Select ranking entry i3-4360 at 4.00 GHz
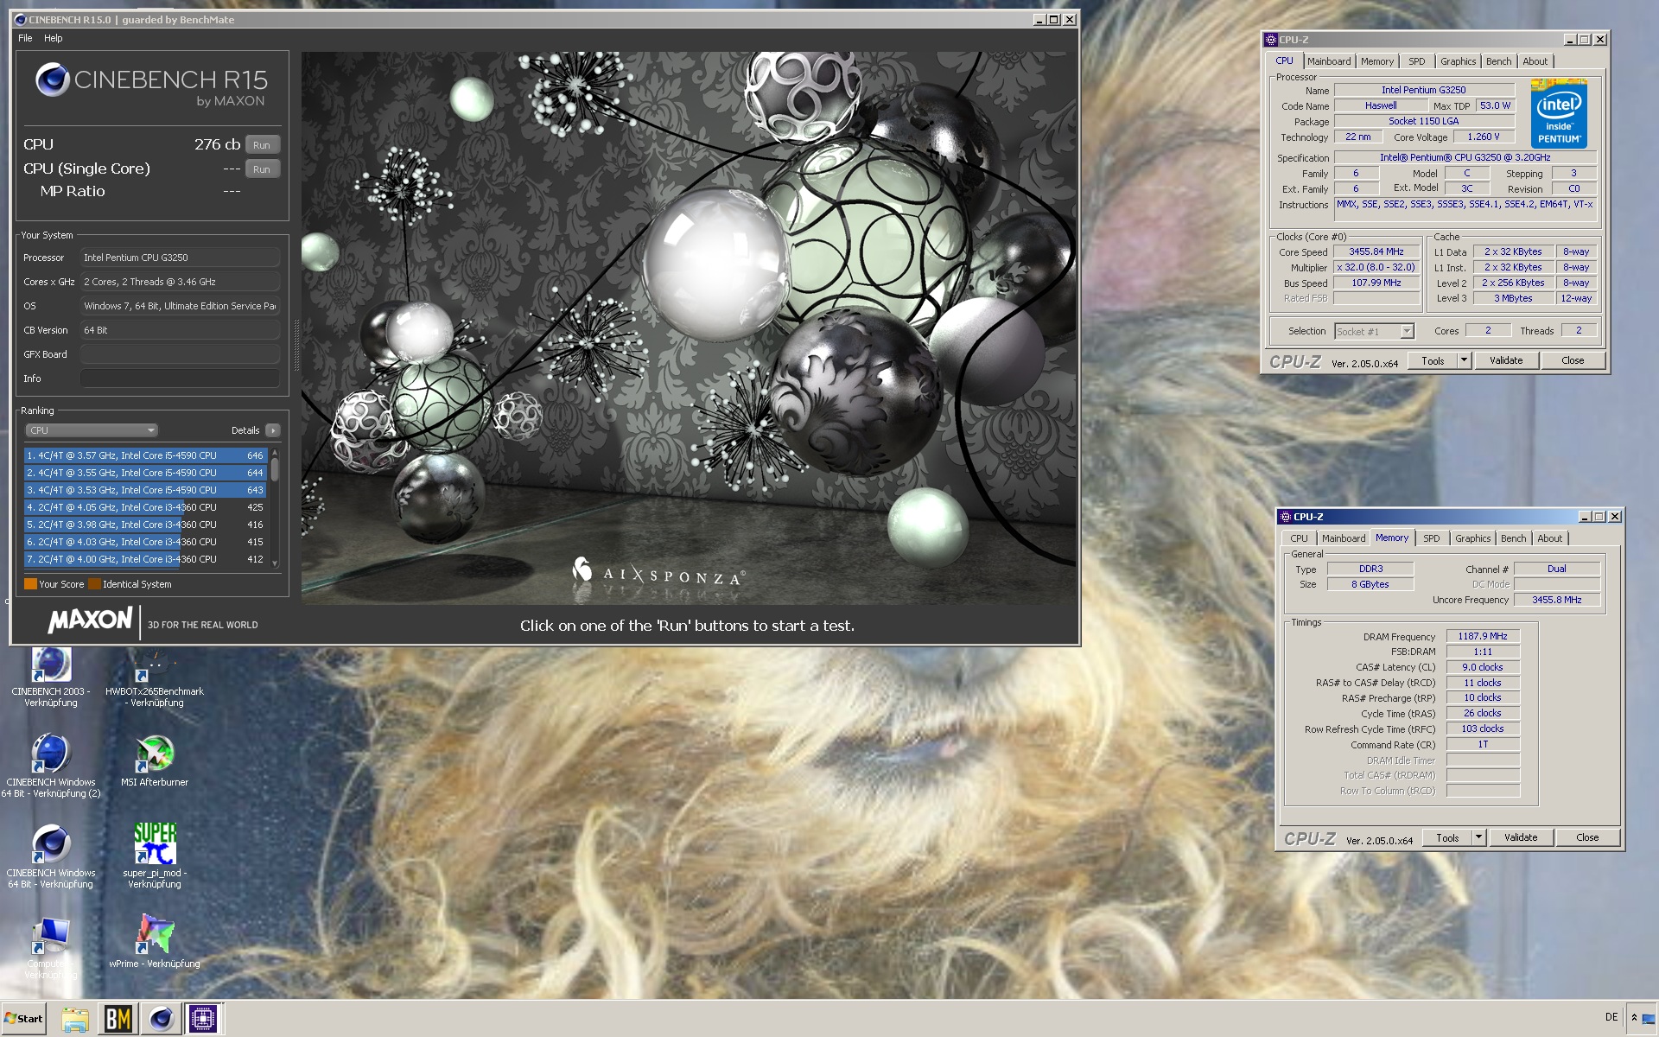The height and width of the screenshot is (1037, 1659). pyautogui.click(x=145, y=559)
